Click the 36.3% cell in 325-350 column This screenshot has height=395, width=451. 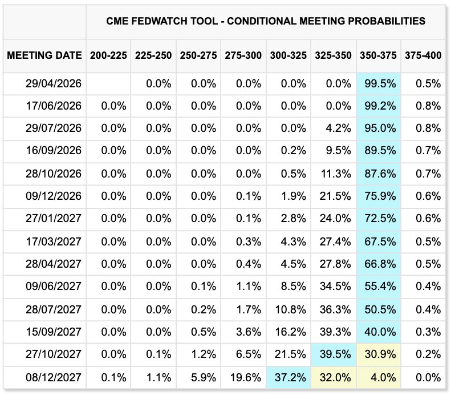coord(334,309)
